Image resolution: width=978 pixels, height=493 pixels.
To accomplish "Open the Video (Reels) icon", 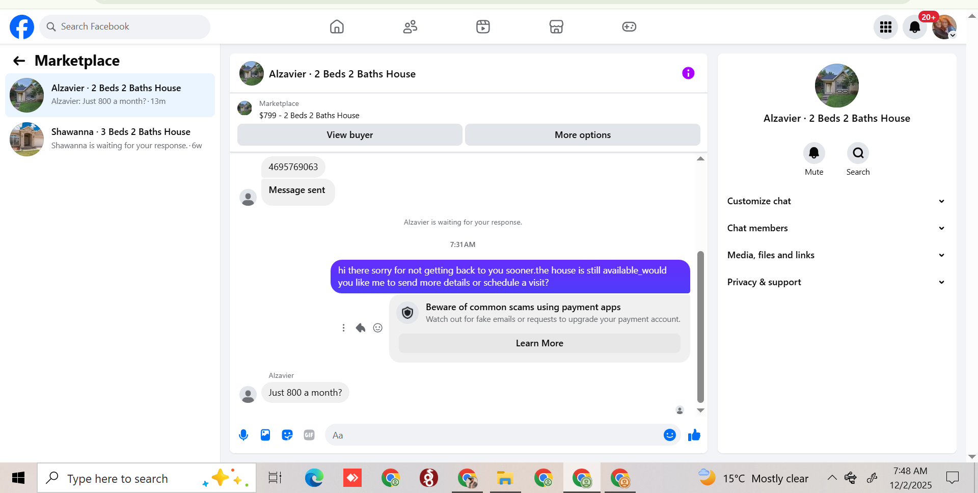I will (483, 26).
